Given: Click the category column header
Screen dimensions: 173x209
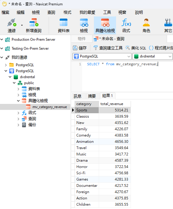Looking at the screenshot, I should tap(87, 104).
